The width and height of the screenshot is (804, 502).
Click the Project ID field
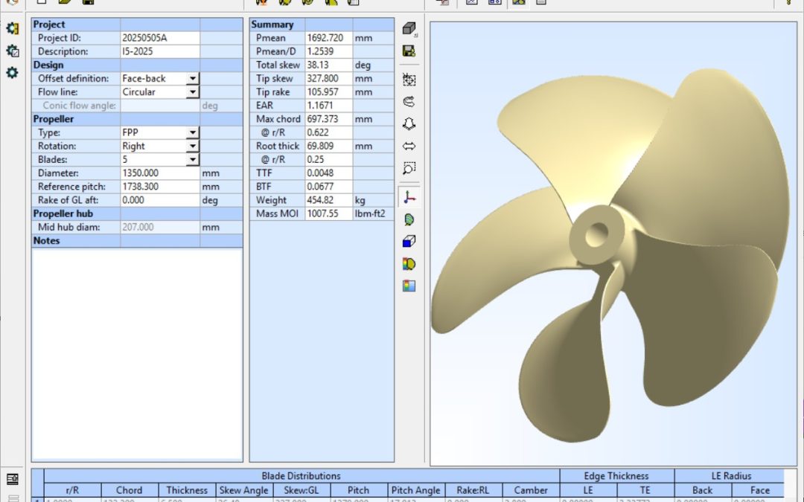point(159,38)
